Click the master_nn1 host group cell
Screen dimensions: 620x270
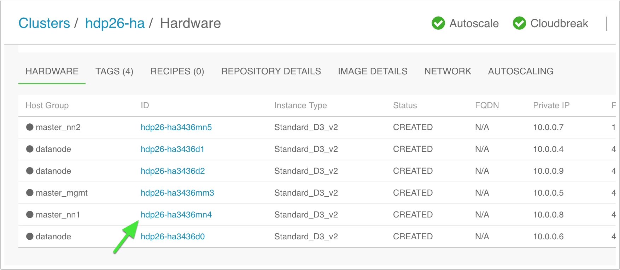coord(58,215)
